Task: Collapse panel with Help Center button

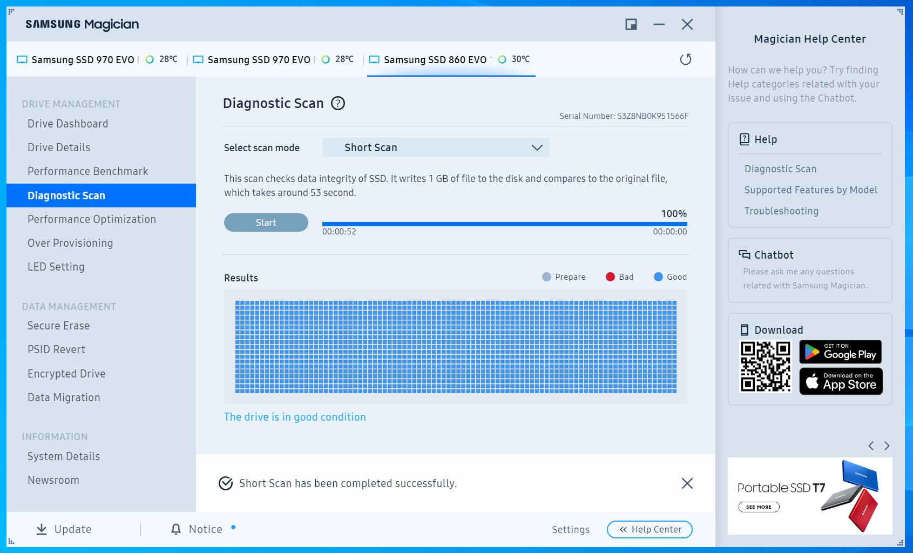Action: [x=650, y=529]
